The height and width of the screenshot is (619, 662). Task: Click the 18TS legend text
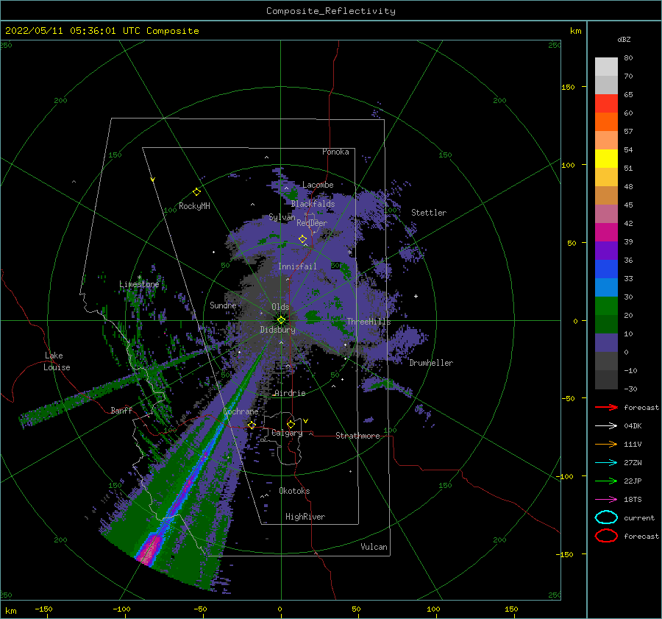tap(633, 500)
